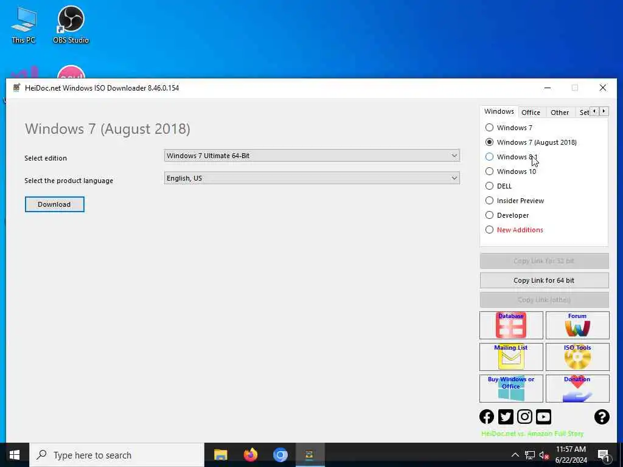623x467 pixels.
Task: Switch to the Other tab
Action: [x=560, y=112]
